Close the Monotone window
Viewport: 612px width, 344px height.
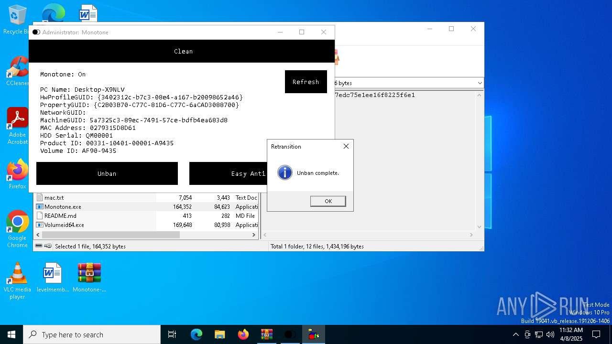pos(324,32)
